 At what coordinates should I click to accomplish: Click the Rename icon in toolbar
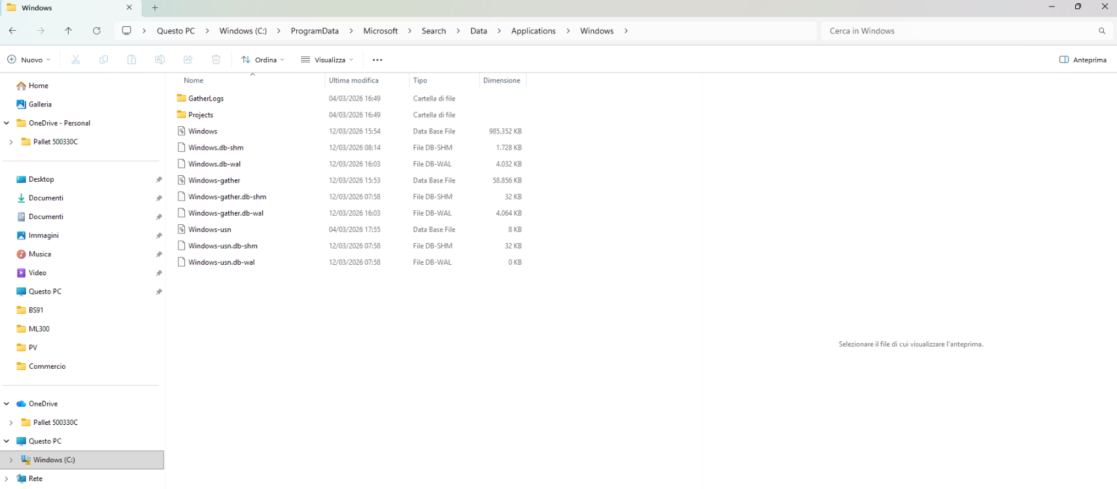click(x=160, y=59)
